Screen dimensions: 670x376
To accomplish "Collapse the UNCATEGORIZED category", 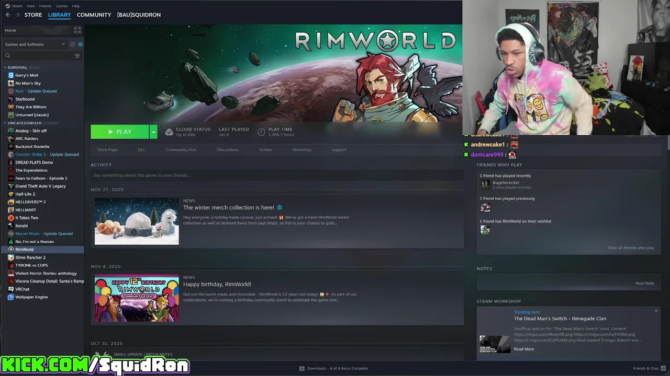I will 5,123.
